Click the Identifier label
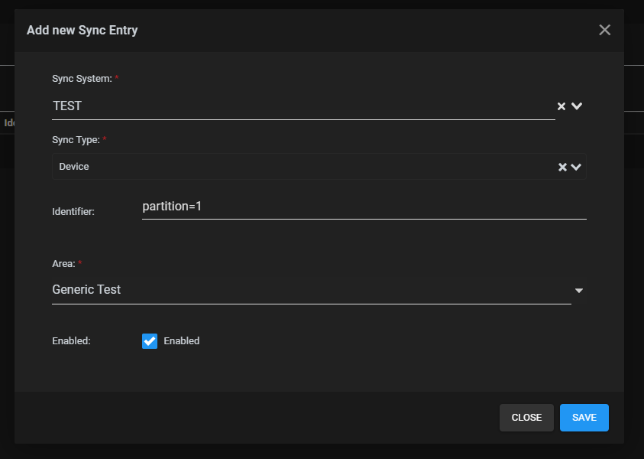The image size is (644, 459). click(x=73, y=212)
